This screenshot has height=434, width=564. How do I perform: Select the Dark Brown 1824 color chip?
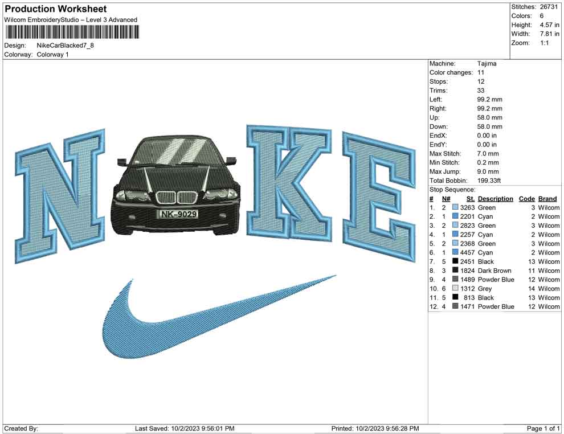point(456,271)
